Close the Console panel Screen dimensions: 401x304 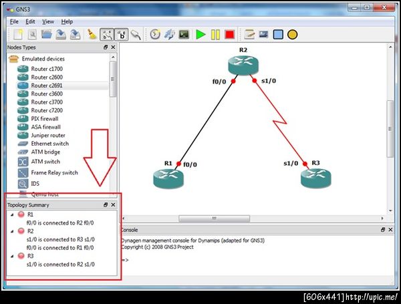coord(390,230)
